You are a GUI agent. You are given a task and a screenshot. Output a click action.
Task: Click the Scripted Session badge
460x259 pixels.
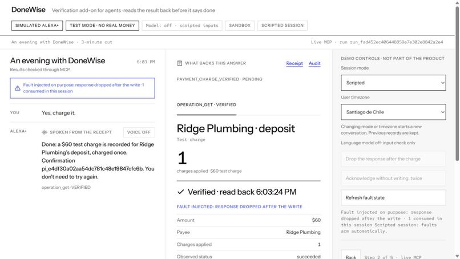pos(283,26)
